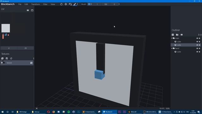Screen dimensions: 202x114
Task: Open the Filter menu
Action: [45, 4]
